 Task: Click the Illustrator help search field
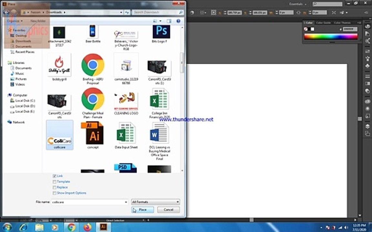(327, 4)
